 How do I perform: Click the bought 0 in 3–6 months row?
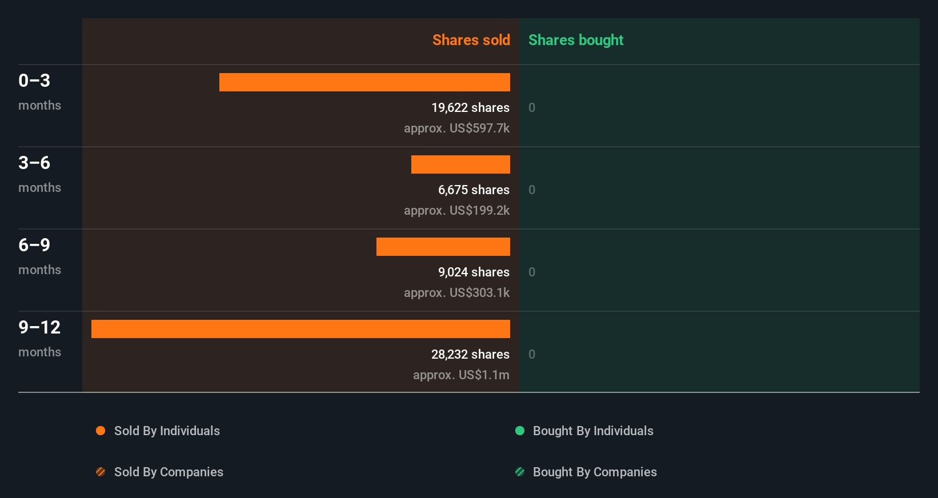(532, 190)
